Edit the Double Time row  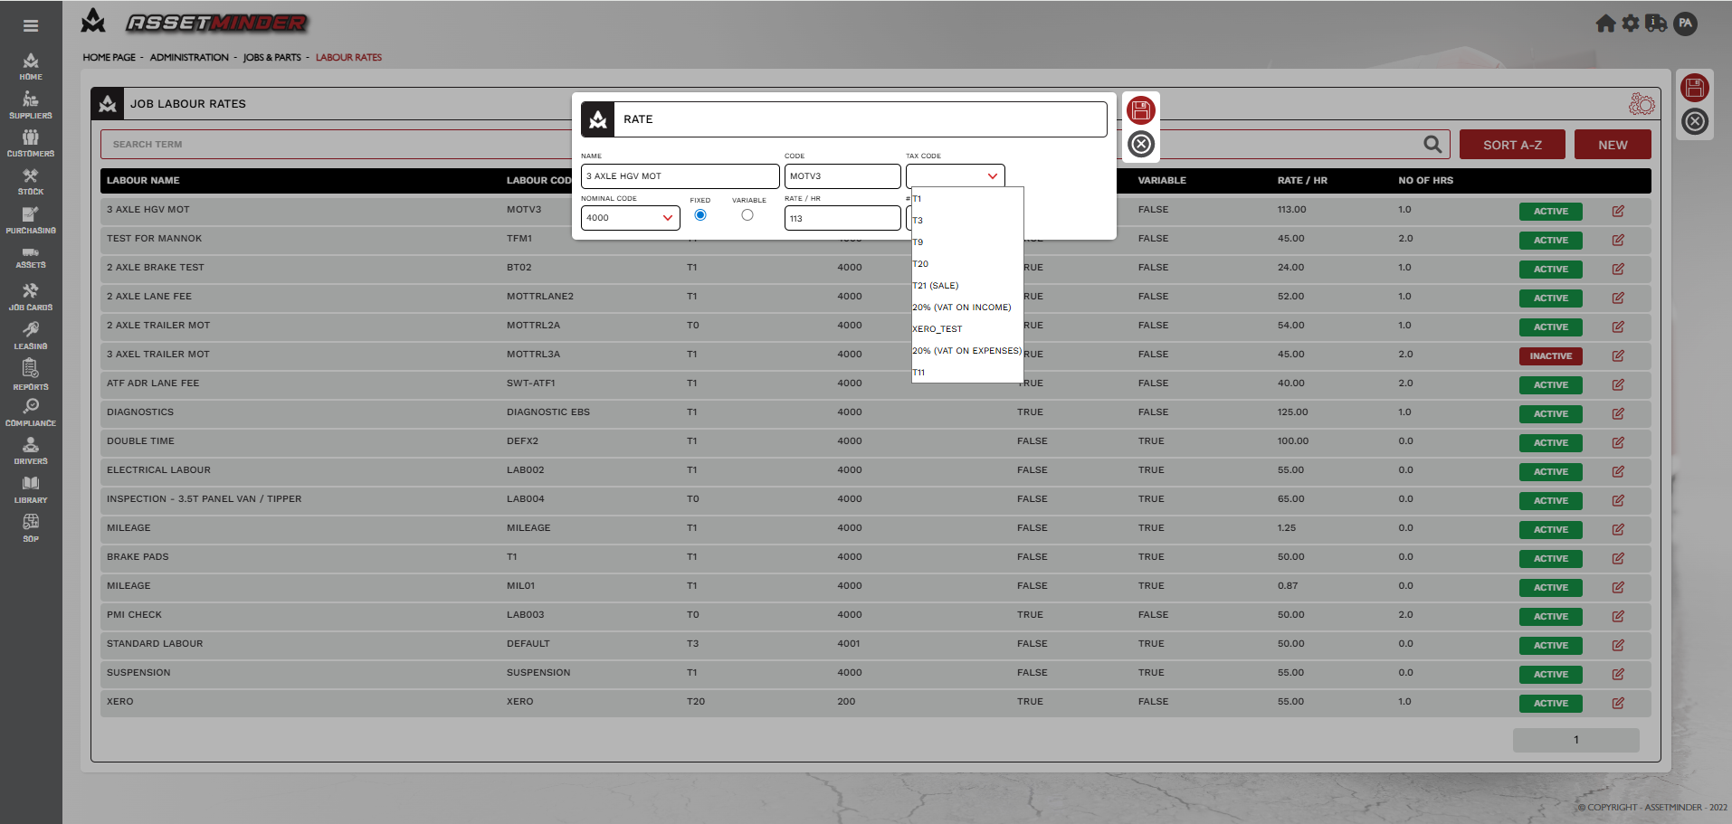[x=1617, y=442]
